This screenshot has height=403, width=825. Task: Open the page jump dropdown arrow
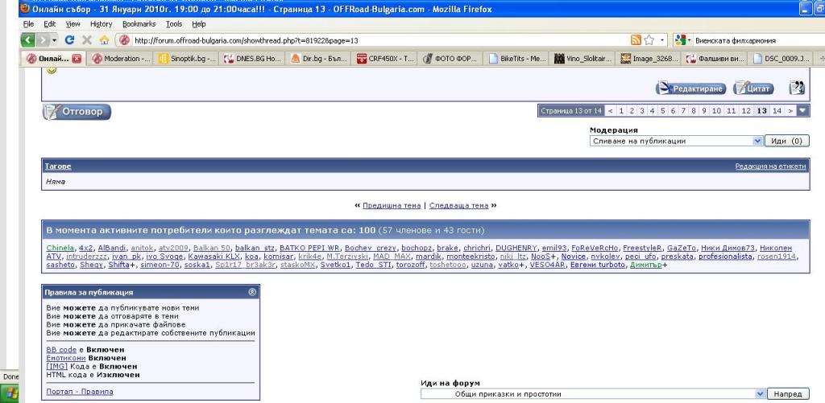pyautogui.click(x=803, y=111)
